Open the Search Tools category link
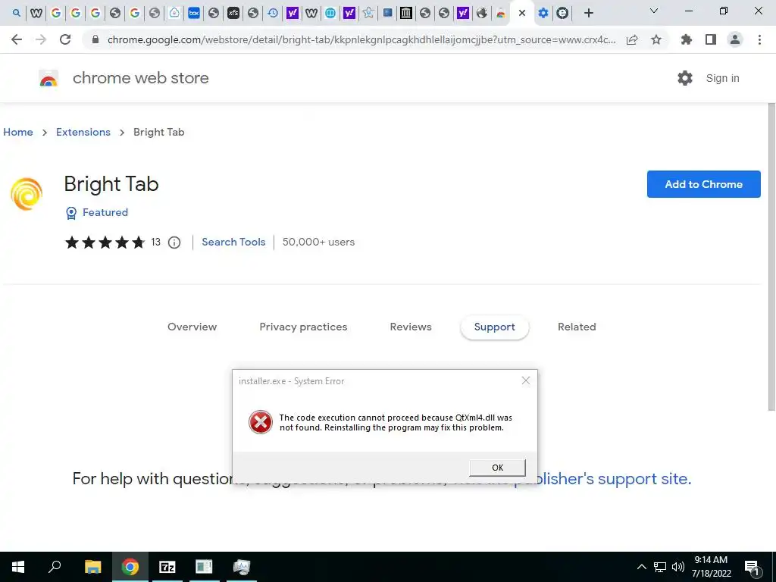 tap(233, 242)
